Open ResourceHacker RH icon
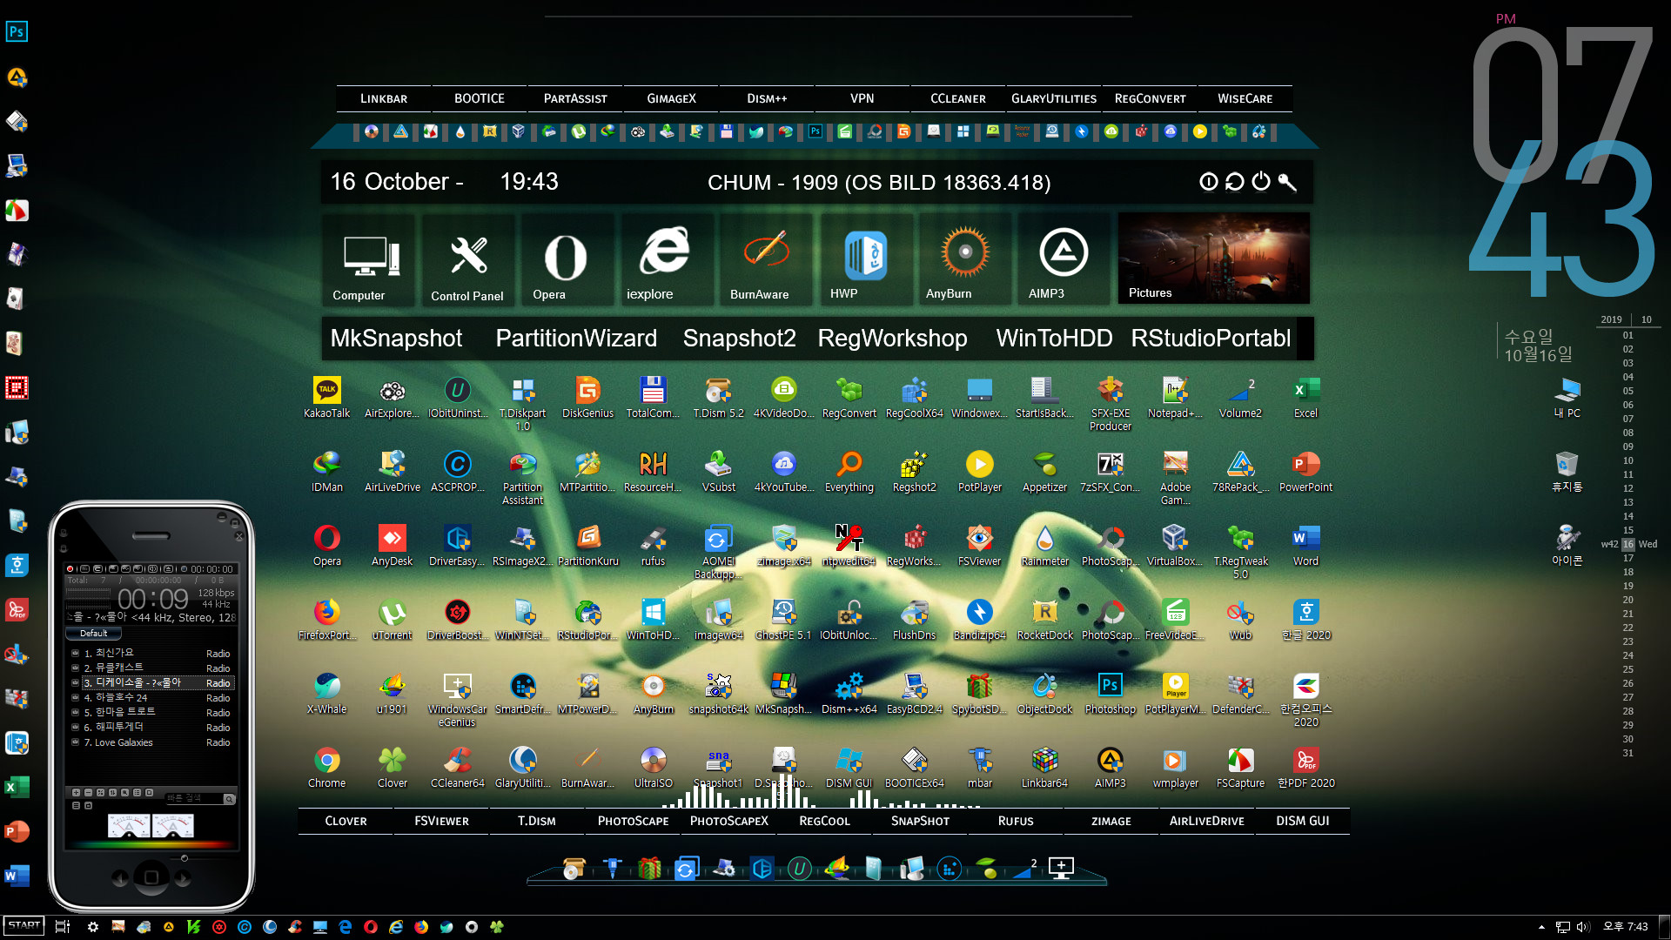Screen dimensions: 1671x940 pyautogui.click(x=653, y=471)
